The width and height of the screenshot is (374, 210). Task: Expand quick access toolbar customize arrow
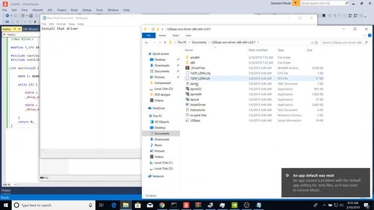point(162,29)
